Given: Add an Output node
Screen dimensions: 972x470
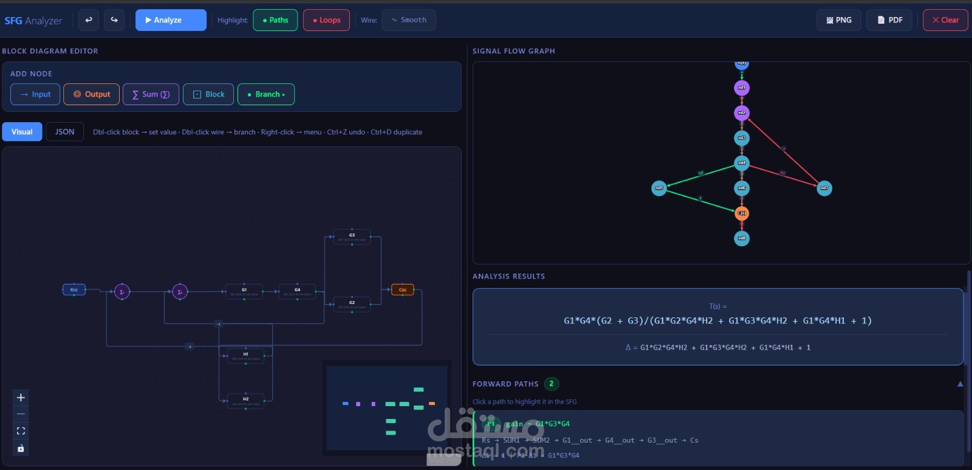Looking at the screenshot, I should click(x=91, y=94).
